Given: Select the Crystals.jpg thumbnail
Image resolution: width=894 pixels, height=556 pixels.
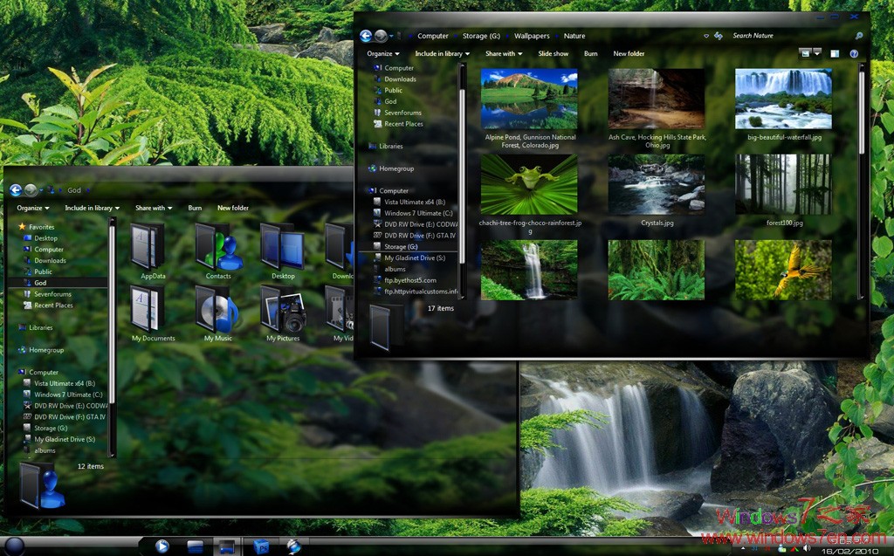Looking at the screenshot, I should (656, 185).
